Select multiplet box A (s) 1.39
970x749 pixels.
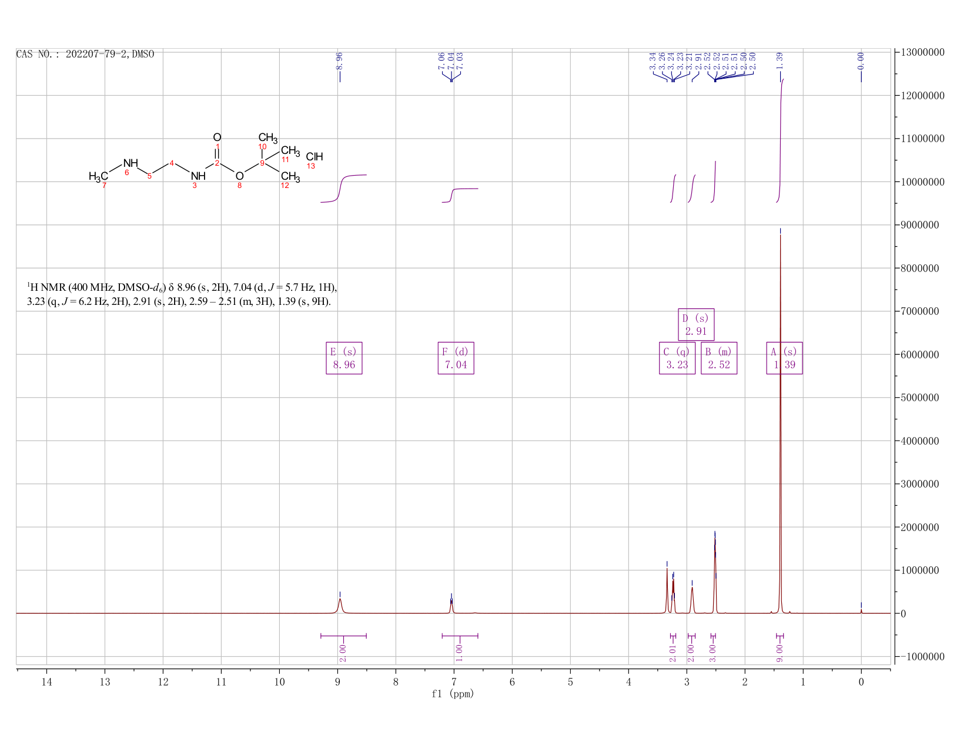784,358
